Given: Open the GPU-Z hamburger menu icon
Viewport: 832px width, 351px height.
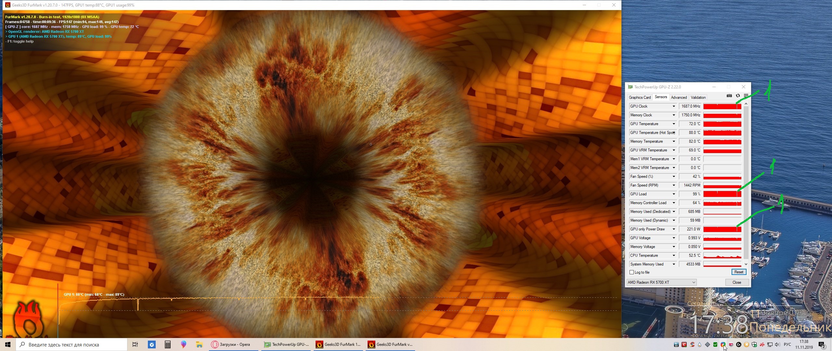Looking at the screenshot, I should point(746,96).
